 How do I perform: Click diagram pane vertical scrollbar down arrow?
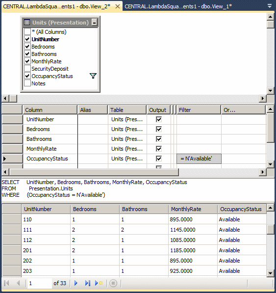tap(270, 91)
